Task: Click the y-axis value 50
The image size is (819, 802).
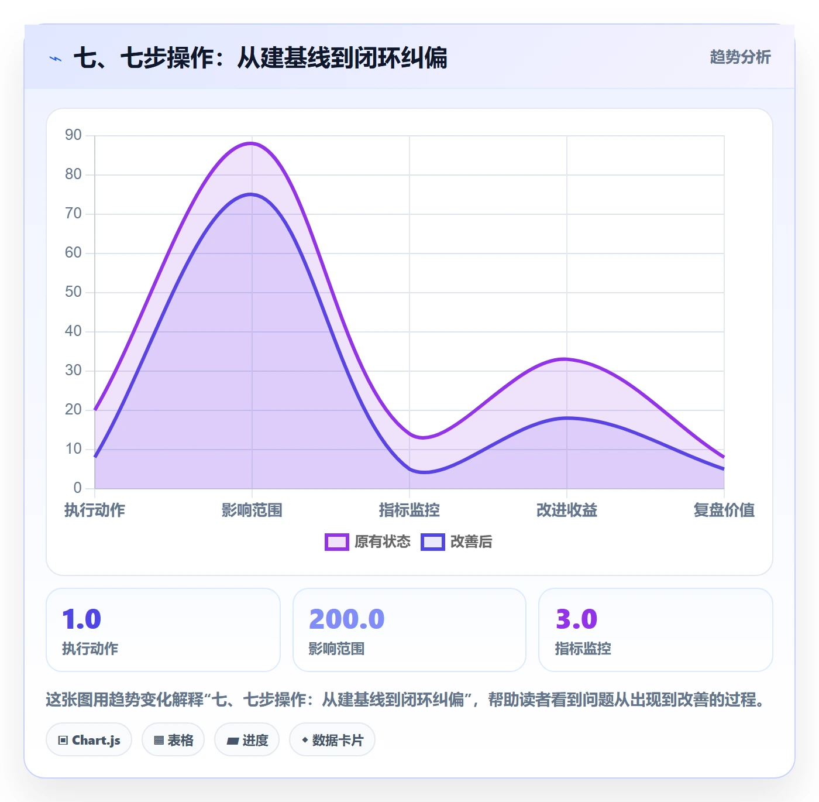Action: click(x=74, y=292)
